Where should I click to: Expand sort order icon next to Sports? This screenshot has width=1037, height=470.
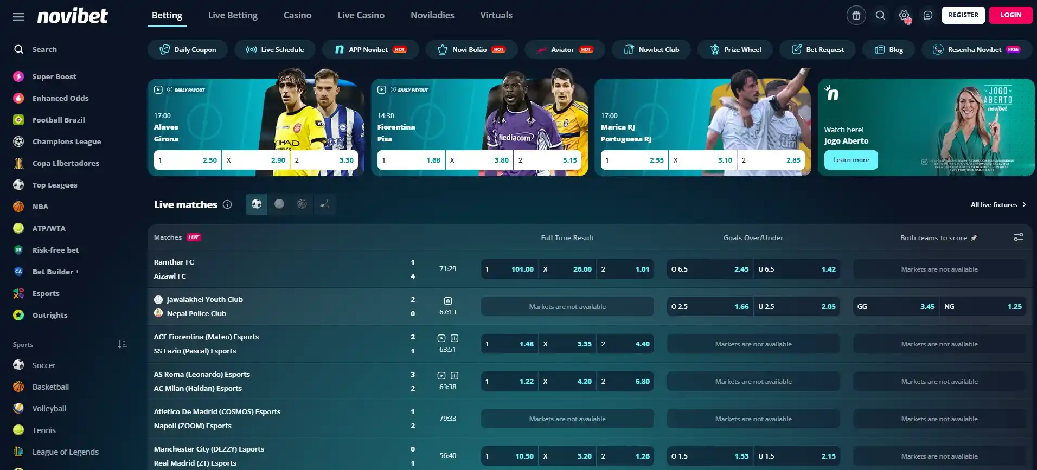pyautogui.click(x=123, y=344)
